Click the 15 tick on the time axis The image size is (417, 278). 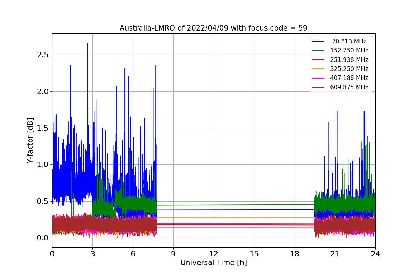[254, 254]
